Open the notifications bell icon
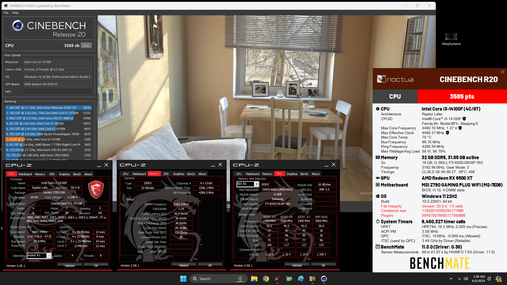Screen dimensions: 507x285 pyautogui.click(x=489, y=279)
